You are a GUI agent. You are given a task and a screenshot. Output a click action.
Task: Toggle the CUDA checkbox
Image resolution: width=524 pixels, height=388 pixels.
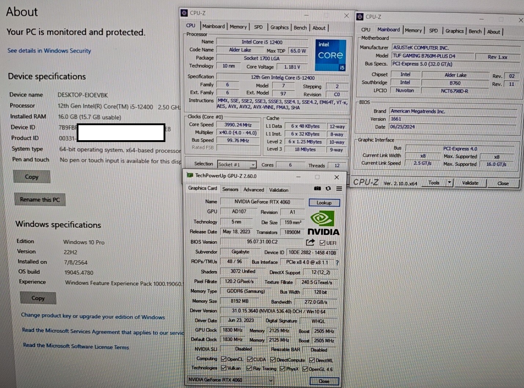(249, 359)
